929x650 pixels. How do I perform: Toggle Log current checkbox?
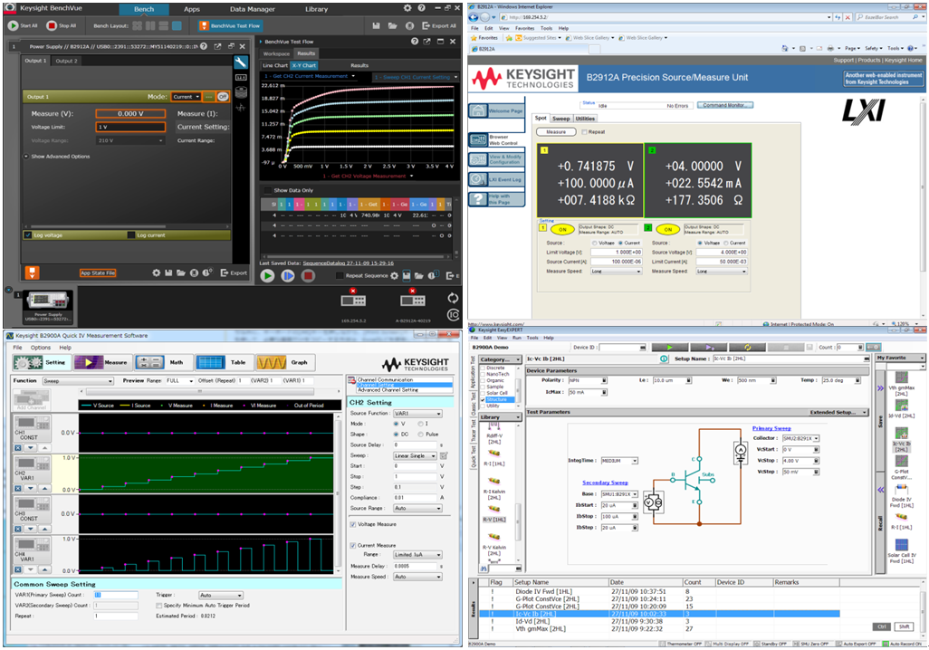131,235
